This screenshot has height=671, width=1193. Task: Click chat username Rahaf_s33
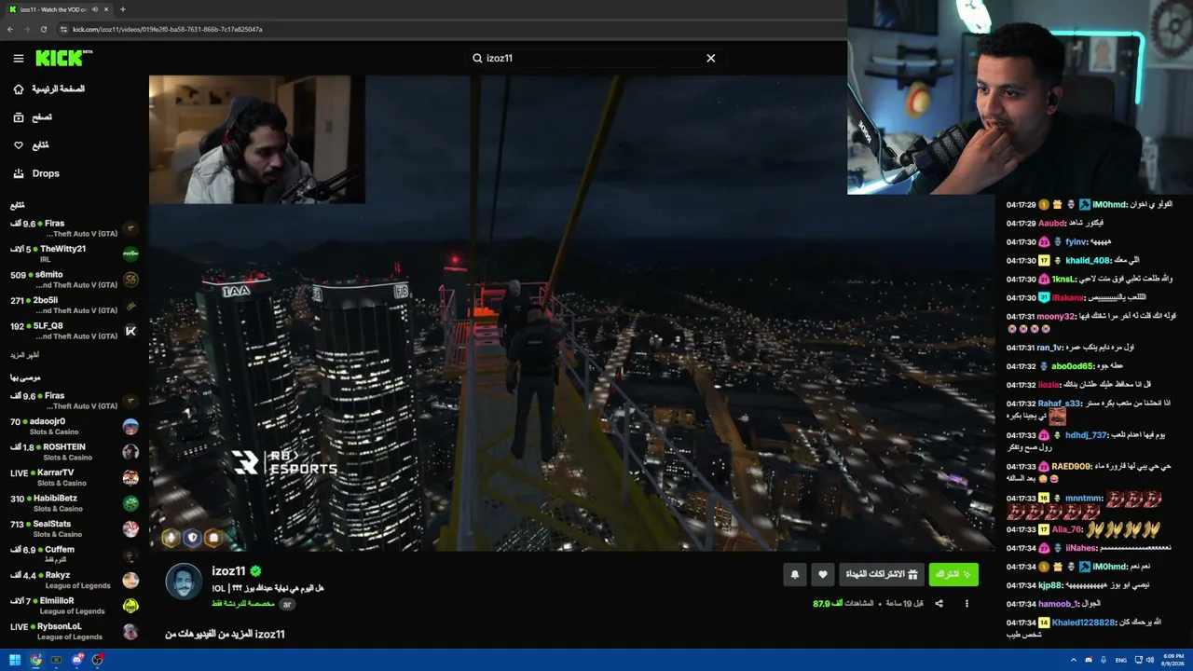click(1060, 404)
